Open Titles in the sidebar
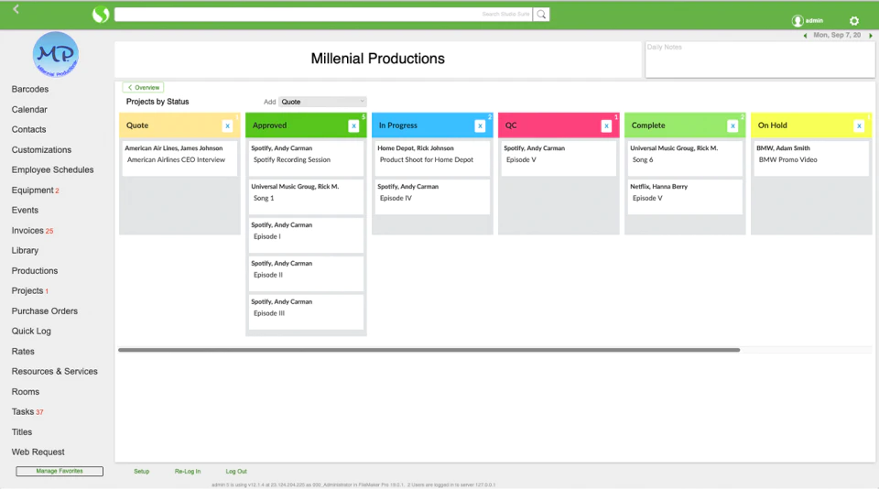879x490 pixels. pos(22,432)
